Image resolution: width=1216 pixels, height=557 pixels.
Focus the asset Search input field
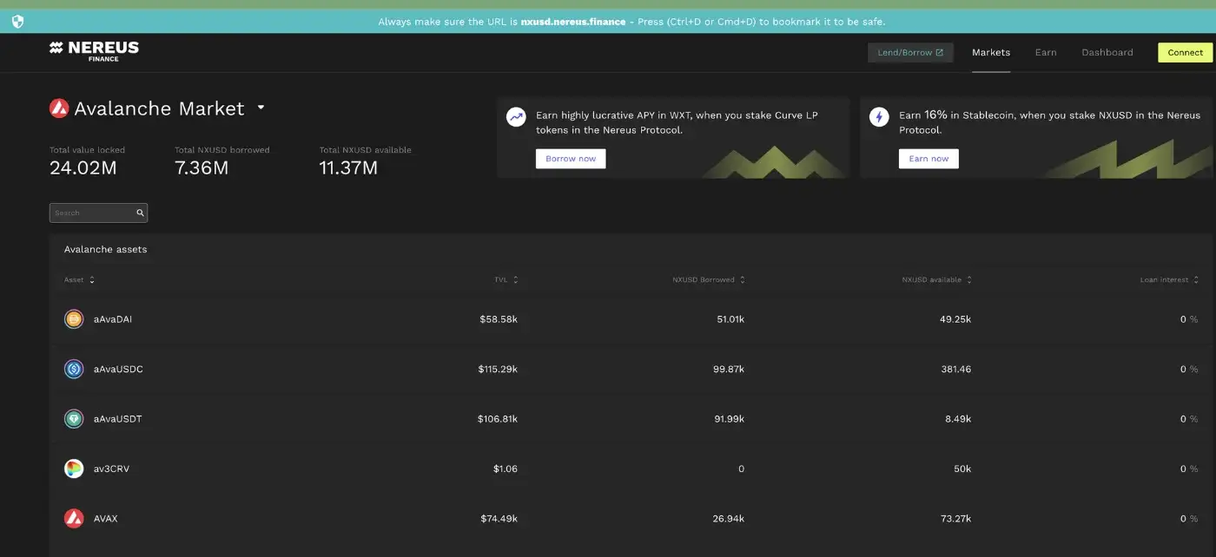pyautogui.click(x=91, y=213)
